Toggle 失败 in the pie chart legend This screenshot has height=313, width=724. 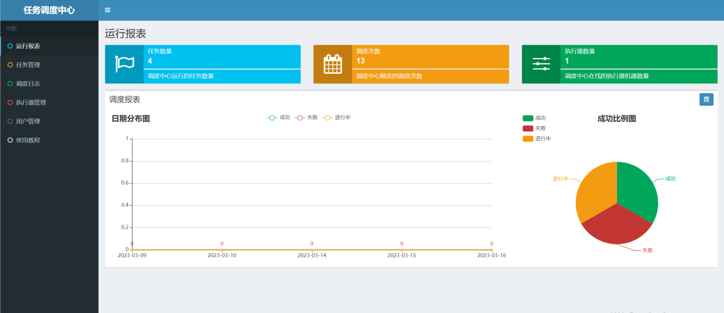(x=534, y=128)
